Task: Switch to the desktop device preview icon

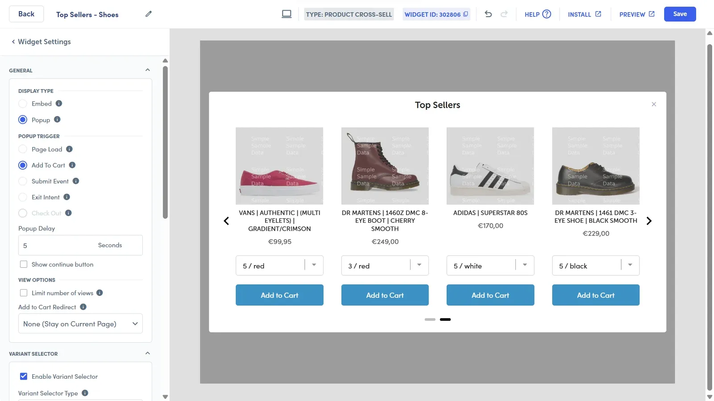Action: point(286,14)
